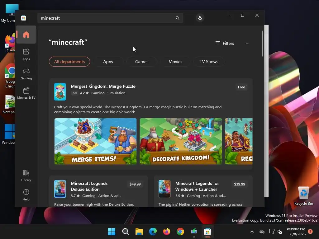Open File Explorer from taskbar
319x239 pixels.
click(139, 232)
